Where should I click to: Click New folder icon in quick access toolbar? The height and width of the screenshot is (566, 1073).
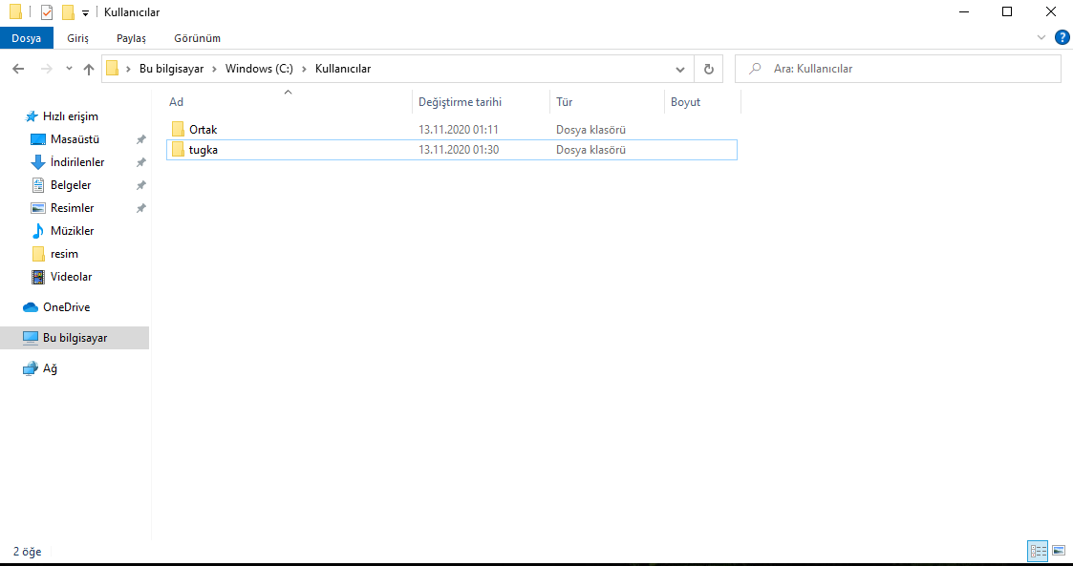coord(68,12)
